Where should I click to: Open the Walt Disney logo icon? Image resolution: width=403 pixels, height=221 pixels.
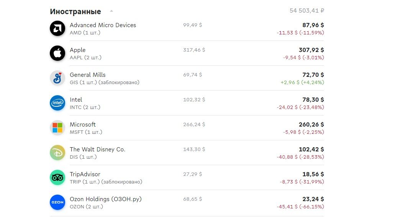tap(57, 153)
